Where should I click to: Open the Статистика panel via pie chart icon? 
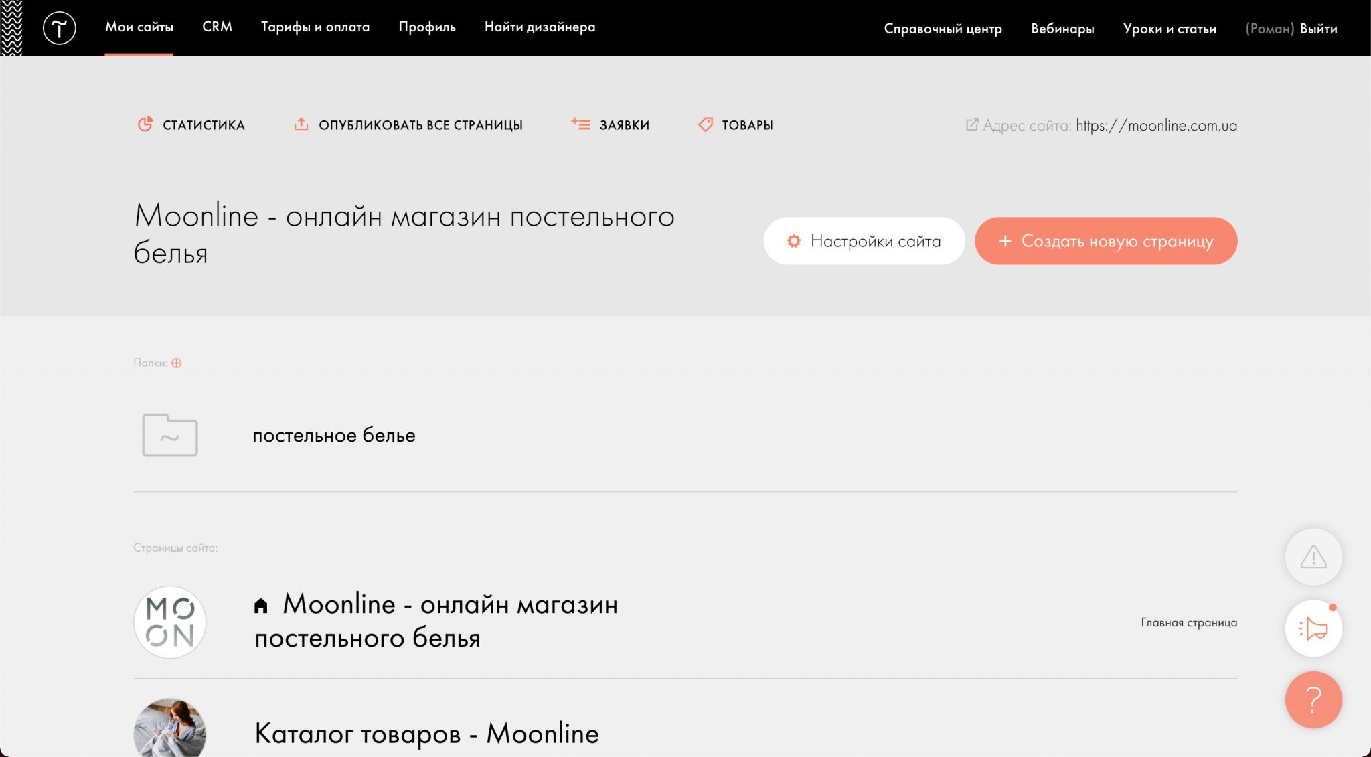click(x=145, y=124)
